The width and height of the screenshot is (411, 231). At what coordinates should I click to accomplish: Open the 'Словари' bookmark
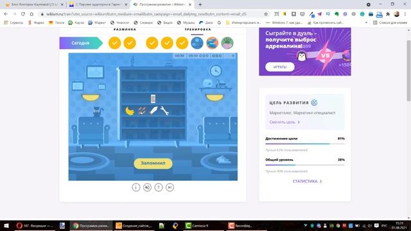[x=143, y=23]
